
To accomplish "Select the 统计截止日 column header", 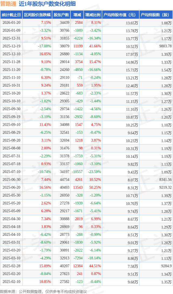I will pyautogui.click(x=11, y=15).
